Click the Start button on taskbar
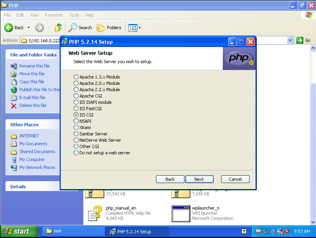Screen dimensions: 316x238 (19, 232)
